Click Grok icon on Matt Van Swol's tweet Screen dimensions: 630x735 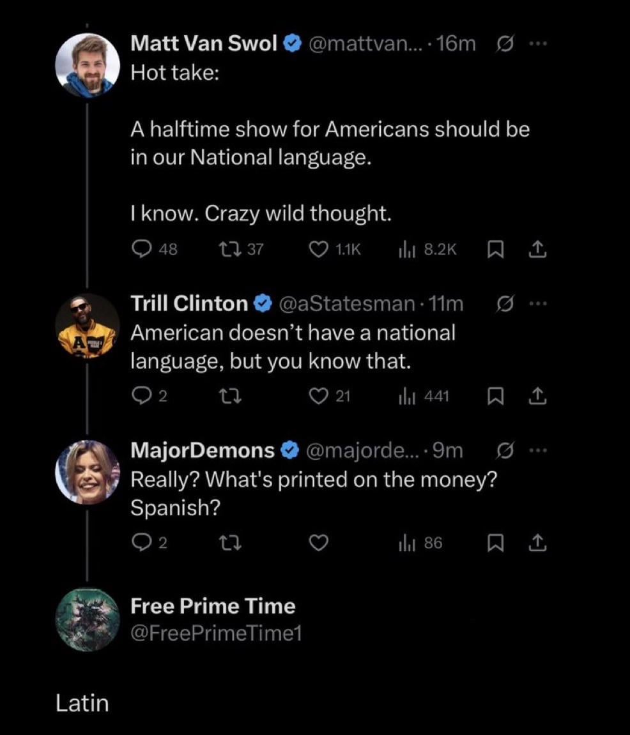(503, 43)
